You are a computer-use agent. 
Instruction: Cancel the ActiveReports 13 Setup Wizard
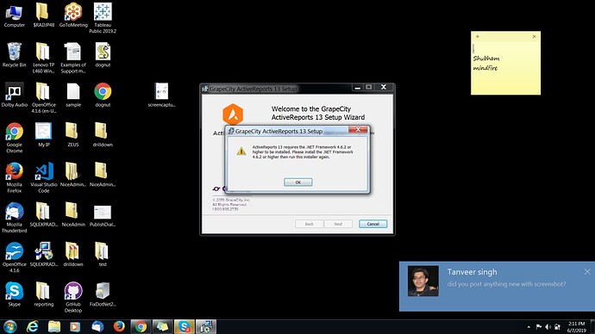click(x=373, y=224)
